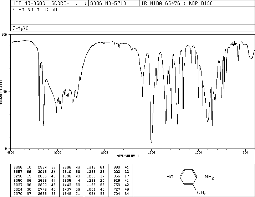The width and height of the screenshot is (255, 197).
Task: Click the TRANSMITTANCE y-axis title
Action: (1, 92)
